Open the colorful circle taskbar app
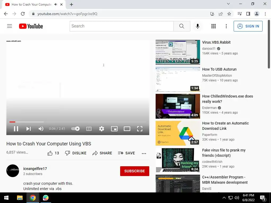271x203 pixels. coord(46,198)
